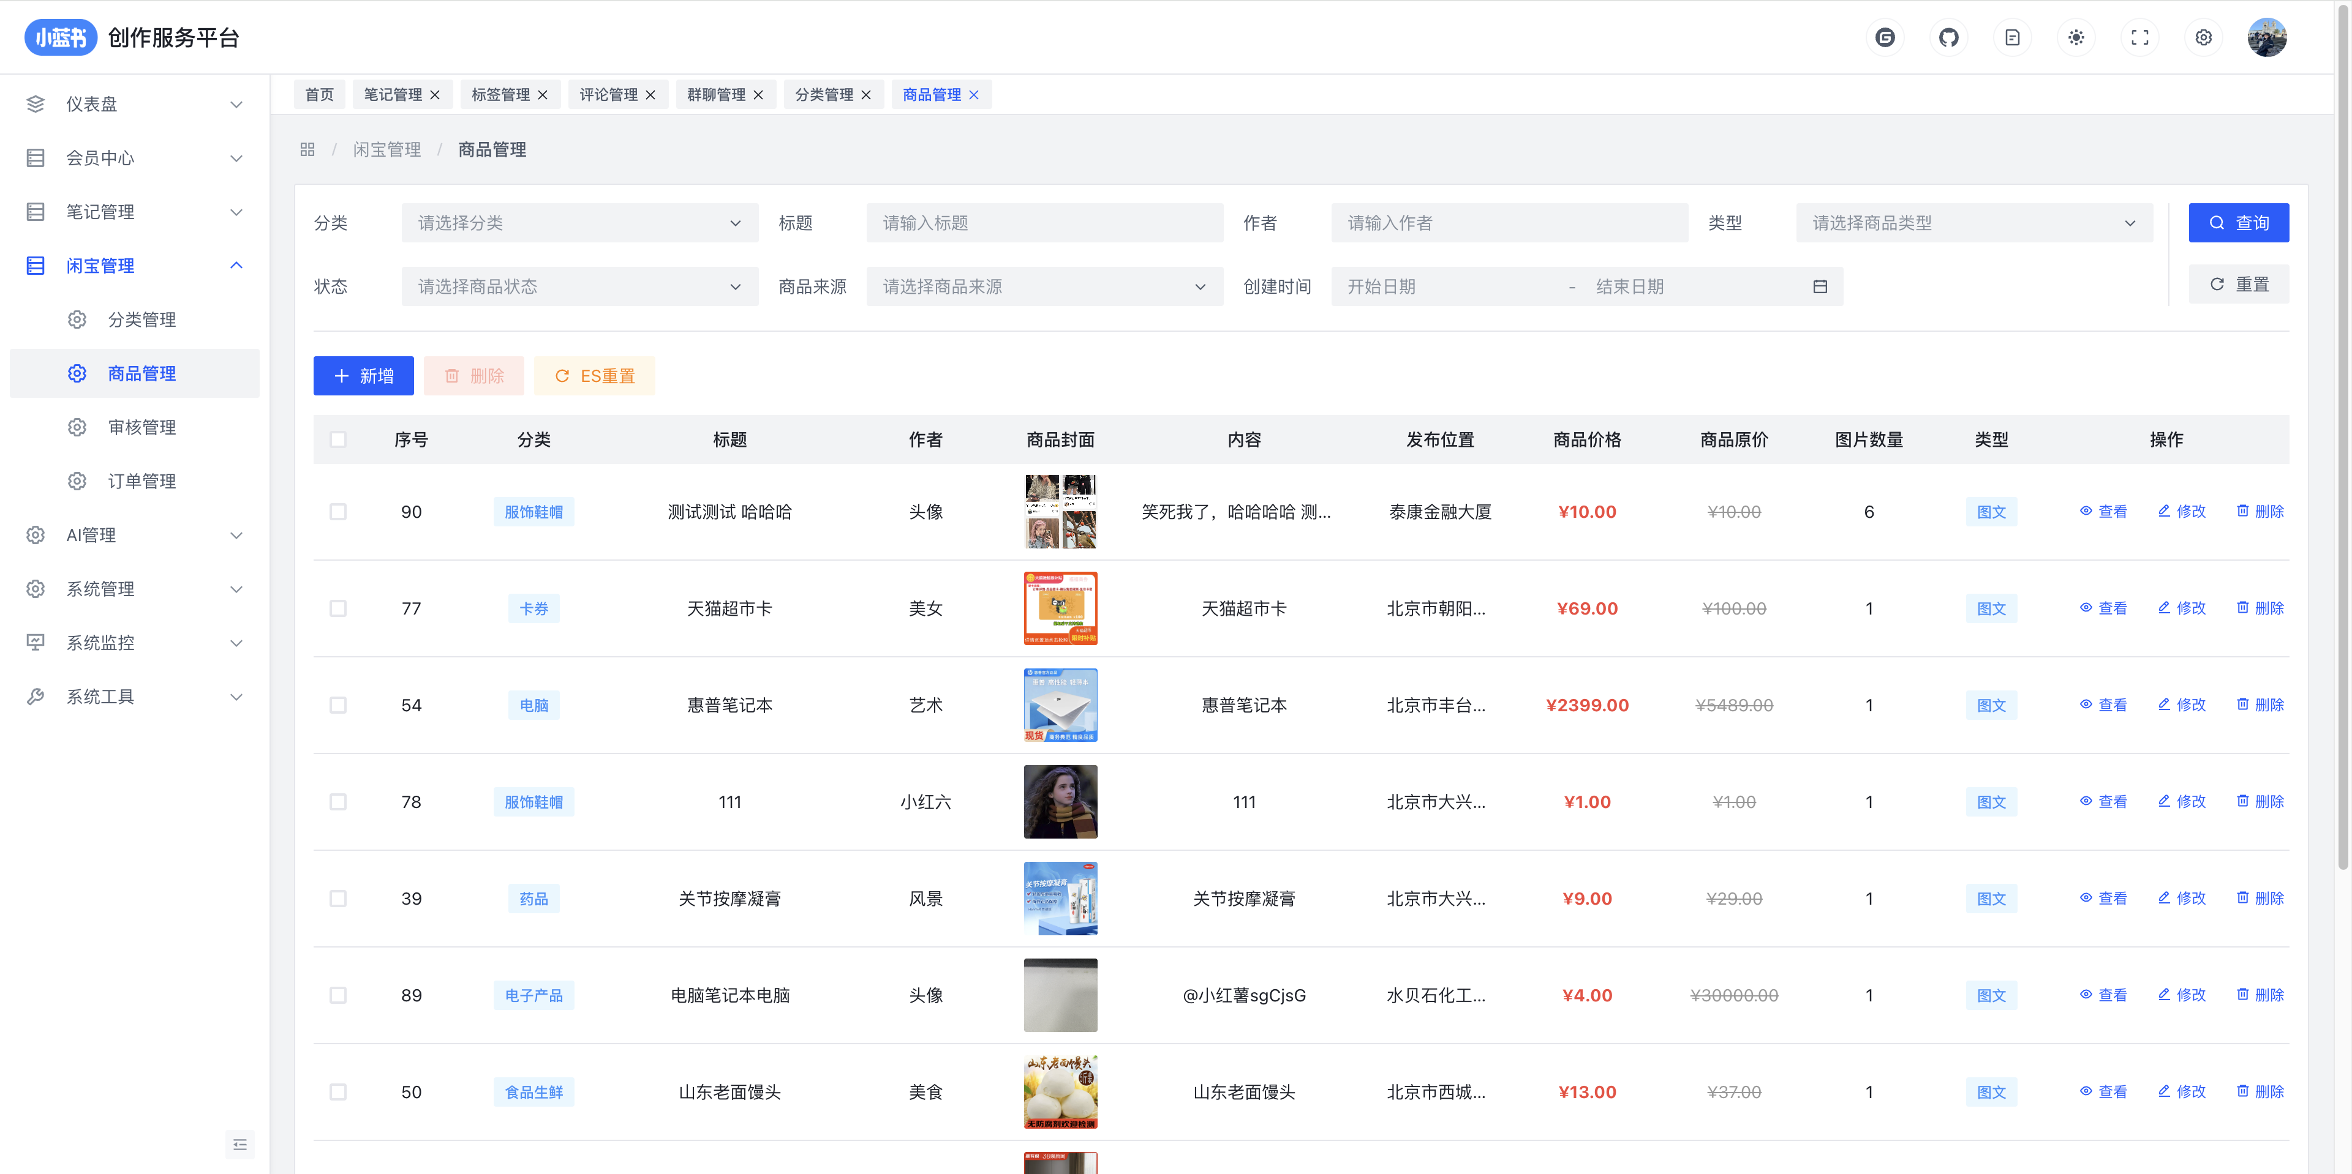Switch to the 笔记管理 tab
2352x1174 pixels.
[393, 95]
